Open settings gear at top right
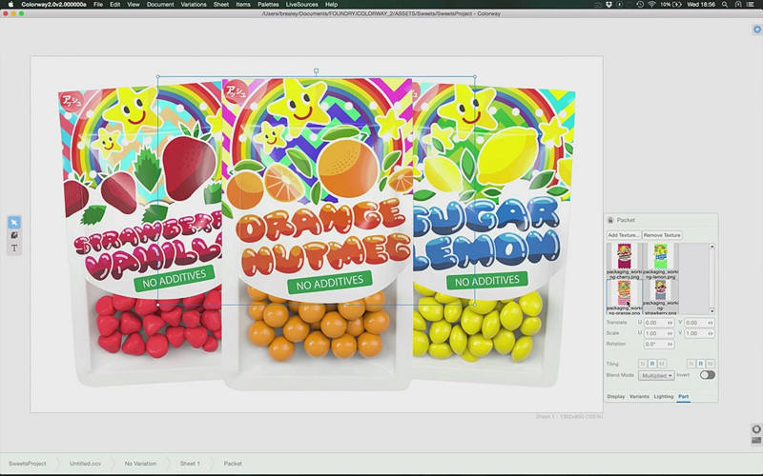763x476 pixels. (x=756, y=30)
